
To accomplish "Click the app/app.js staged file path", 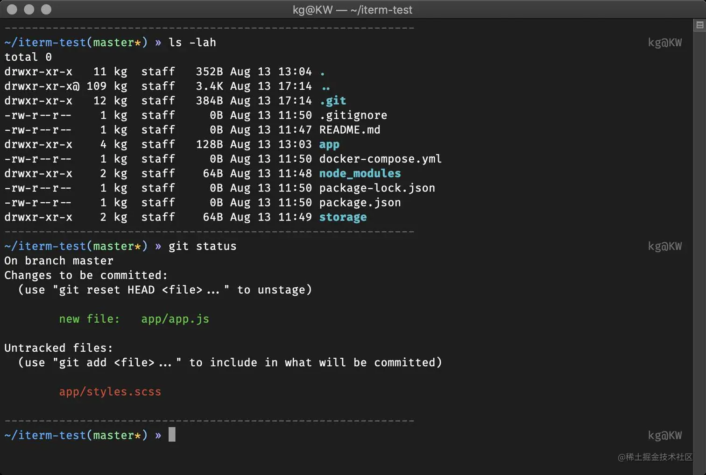I will click(x=175, y=319).
